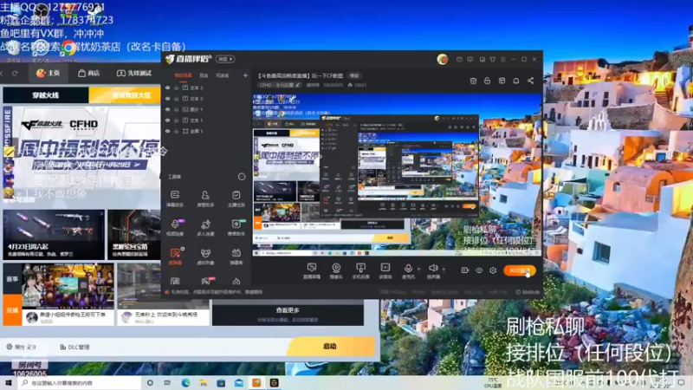Open the 主页 tab in game launcher
693x390 pixels.
[49, 73]
